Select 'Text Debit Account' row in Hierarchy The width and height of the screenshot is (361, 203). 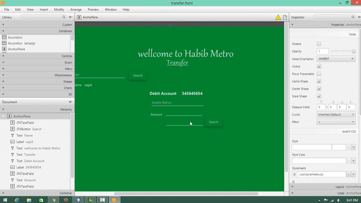tap(36, 161)
